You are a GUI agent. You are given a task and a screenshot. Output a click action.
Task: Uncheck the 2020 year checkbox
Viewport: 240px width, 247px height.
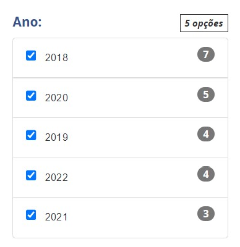point(31,96)
